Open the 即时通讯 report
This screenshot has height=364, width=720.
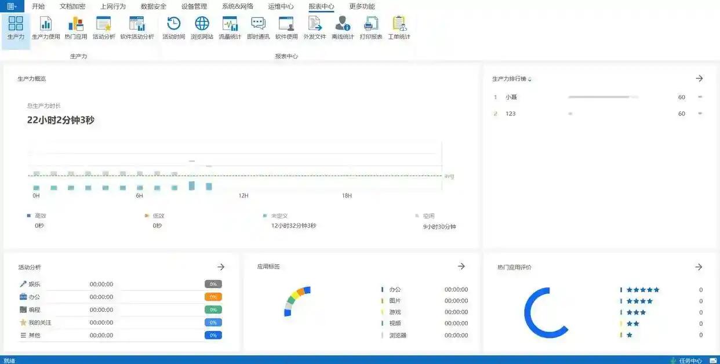point(258,28)
